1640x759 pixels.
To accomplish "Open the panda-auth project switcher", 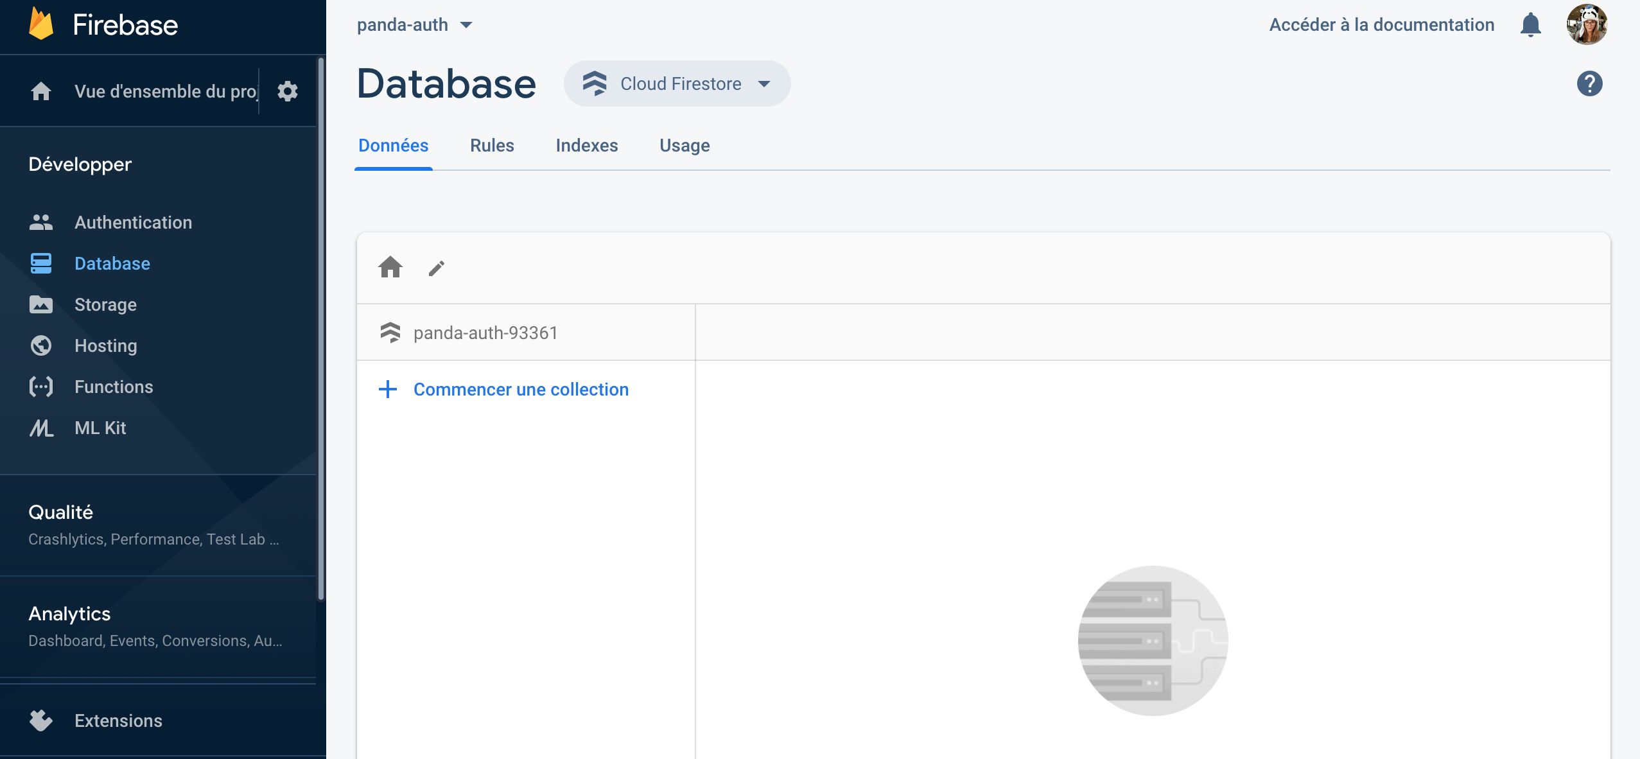I will click(x=415, y=24).
